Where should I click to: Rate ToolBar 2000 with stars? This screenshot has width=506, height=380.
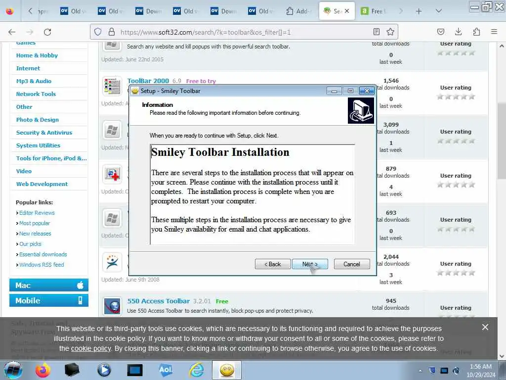click(x=456, y=96)
